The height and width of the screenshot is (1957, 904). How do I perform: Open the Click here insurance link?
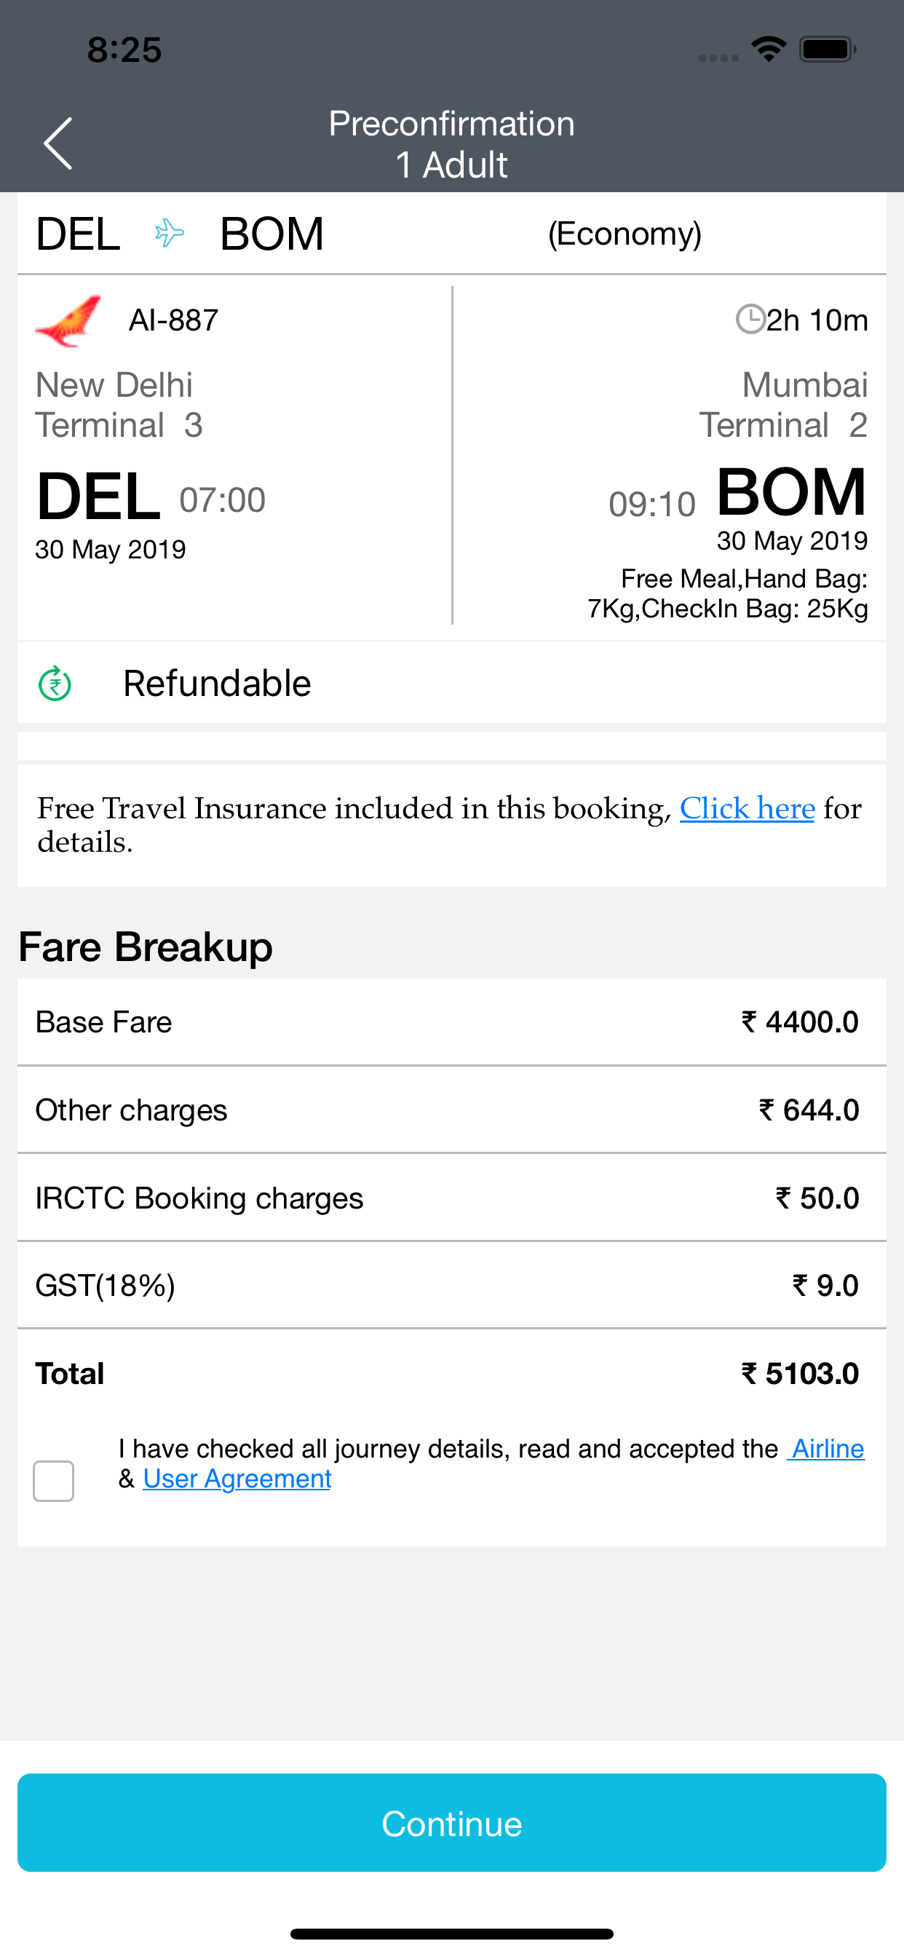[x=747, y=807]
